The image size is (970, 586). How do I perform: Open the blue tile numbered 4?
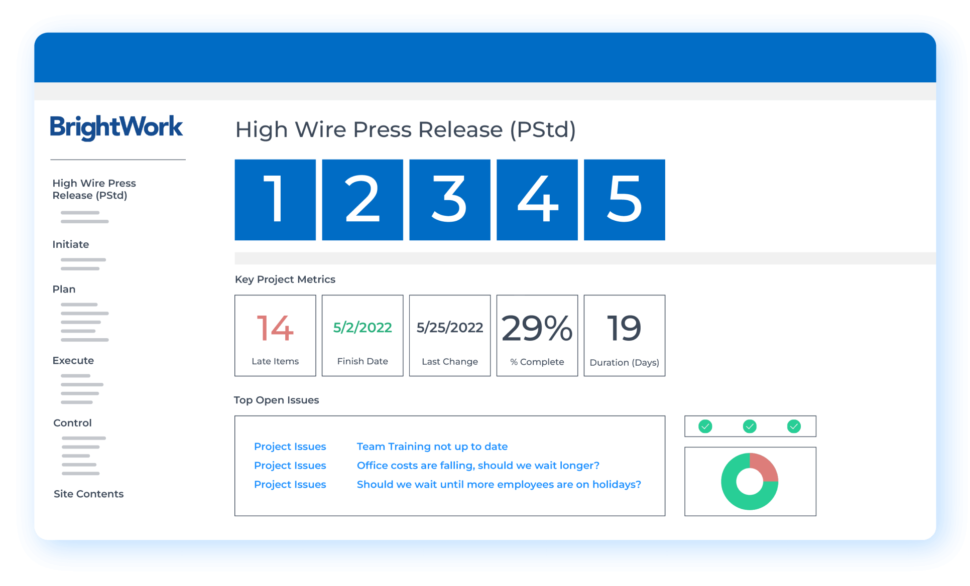pos(537,200)
